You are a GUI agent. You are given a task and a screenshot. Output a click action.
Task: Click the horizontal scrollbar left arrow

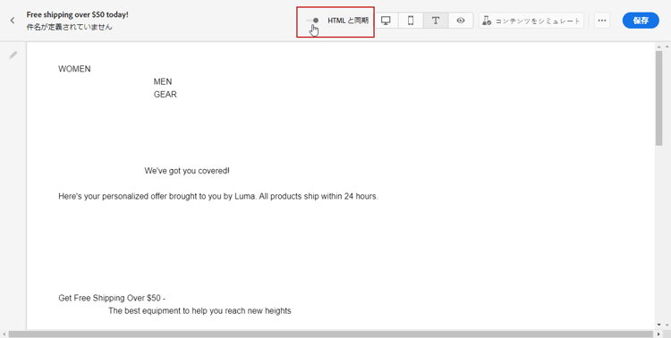(4, 334)
